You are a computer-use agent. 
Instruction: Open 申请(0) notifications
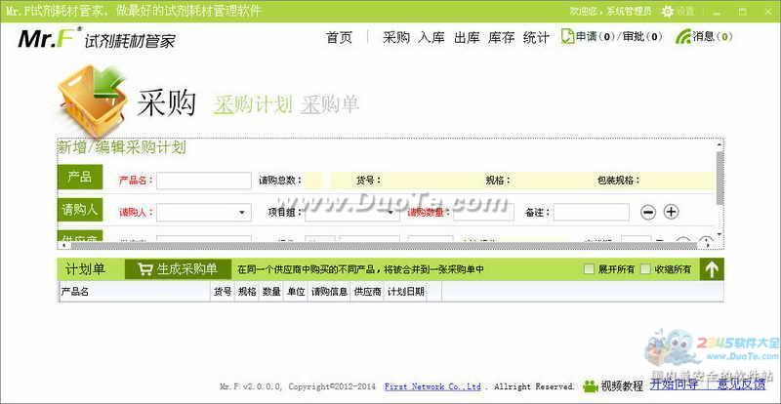click(x=596, y=36)
